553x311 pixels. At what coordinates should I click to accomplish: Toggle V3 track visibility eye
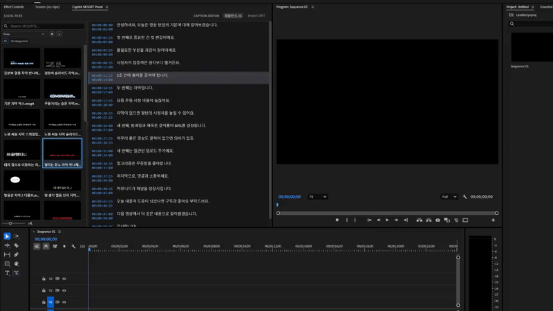[64, 279]
